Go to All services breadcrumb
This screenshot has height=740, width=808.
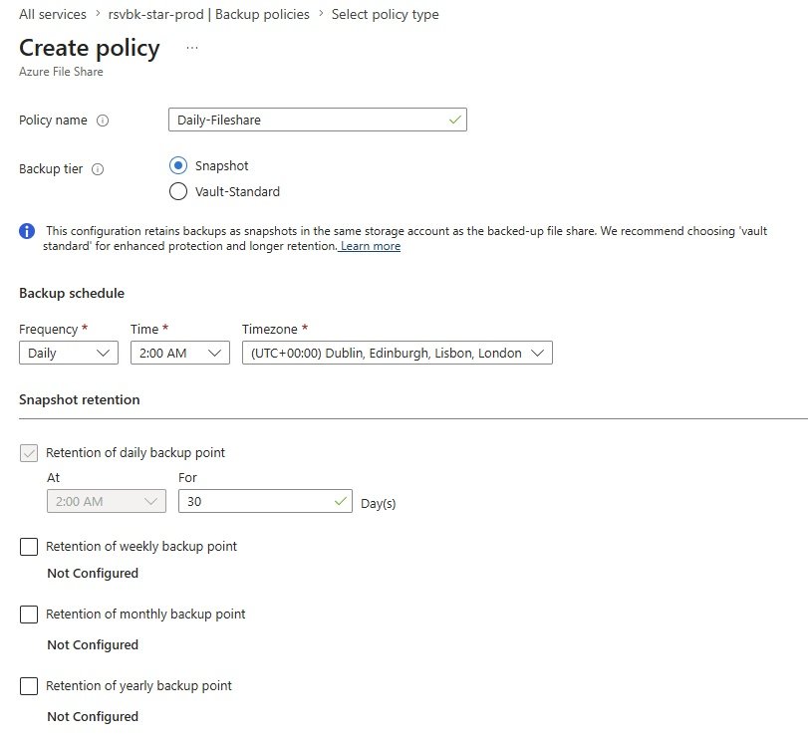53,14
